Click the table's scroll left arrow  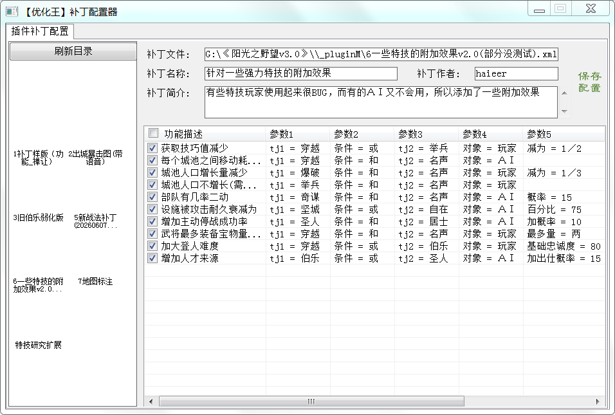[x=151, y=401]
